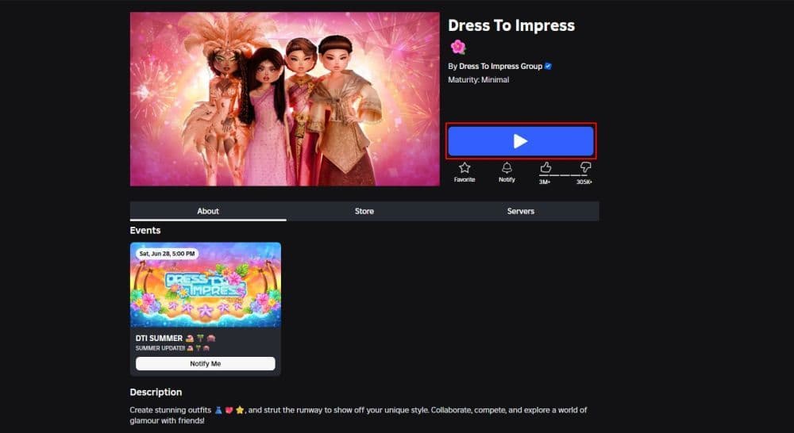This screenshot has width=794, height=433.
Task: Open the Dress To Impress Group link
Action: click(x=500, y=67)
